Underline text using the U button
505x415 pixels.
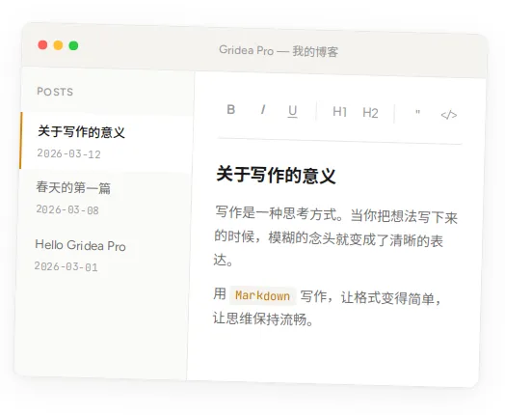click(292, 111)
